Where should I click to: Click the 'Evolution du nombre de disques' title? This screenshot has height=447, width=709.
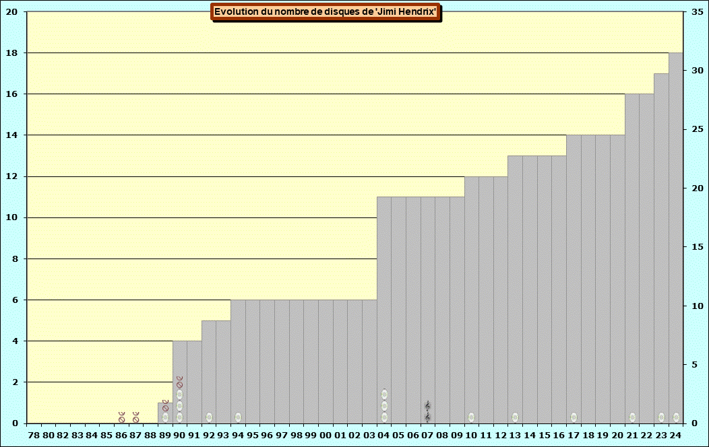point(326,11)
